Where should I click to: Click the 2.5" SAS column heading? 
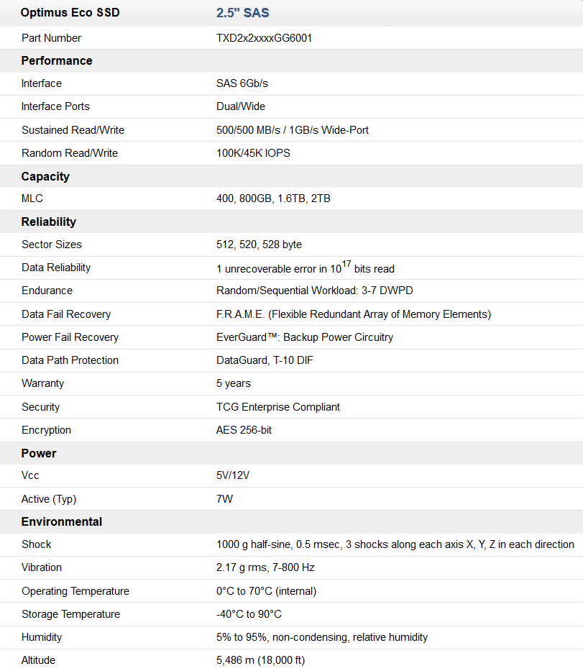[x=243, y=13]
